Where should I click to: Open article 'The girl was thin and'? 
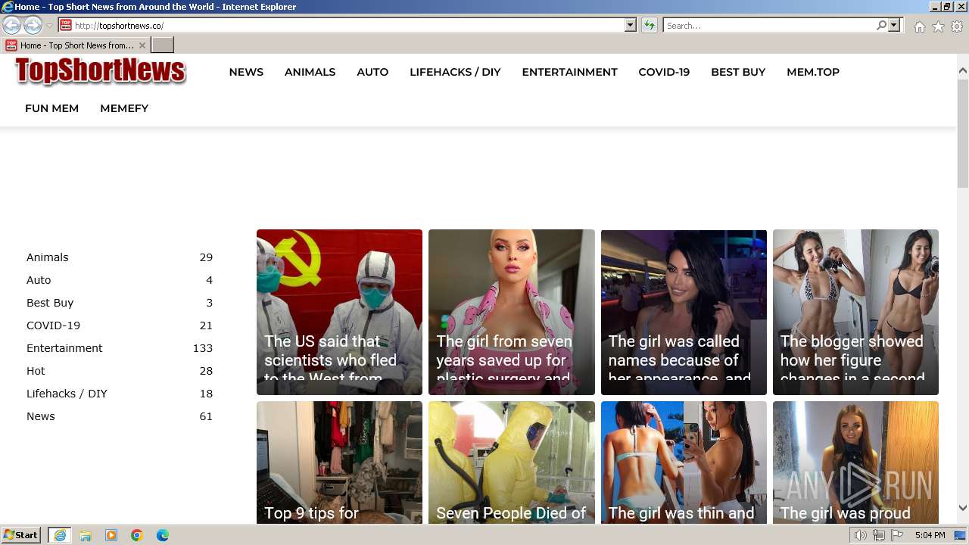coord(684,462)
